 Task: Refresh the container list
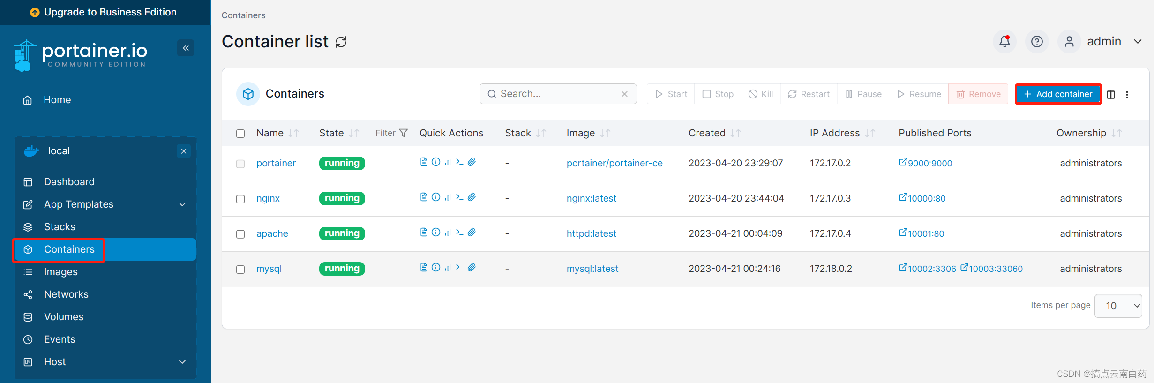pyautogui.click(x=341, y=42)
